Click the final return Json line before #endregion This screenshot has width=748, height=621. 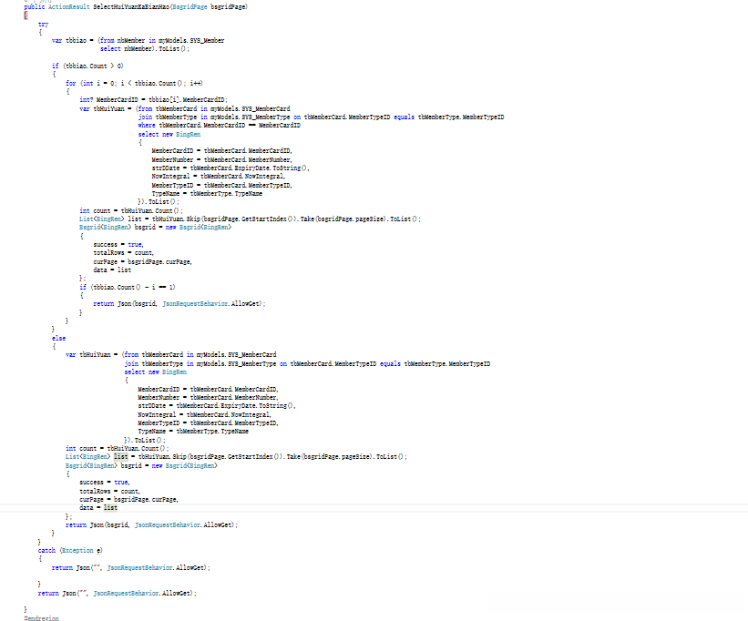118,593
